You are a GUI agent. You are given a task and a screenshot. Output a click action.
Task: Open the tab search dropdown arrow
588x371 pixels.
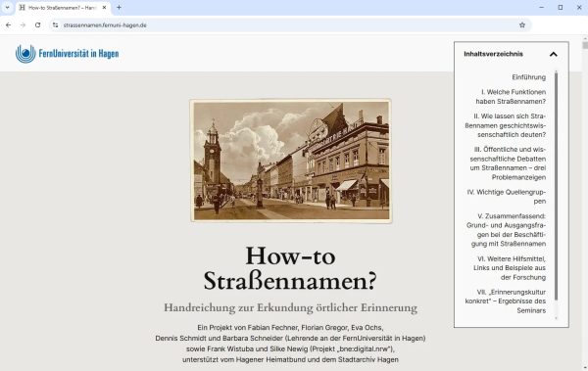[x=7, y=7]
